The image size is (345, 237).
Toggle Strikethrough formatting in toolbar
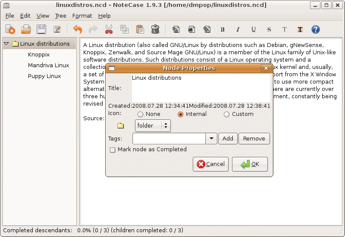[x=269, y=29]
